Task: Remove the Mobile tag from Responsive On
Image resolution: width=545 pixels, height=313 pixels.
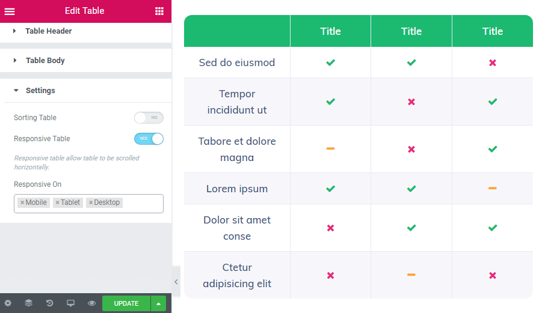Action: [x=22, y=202]
